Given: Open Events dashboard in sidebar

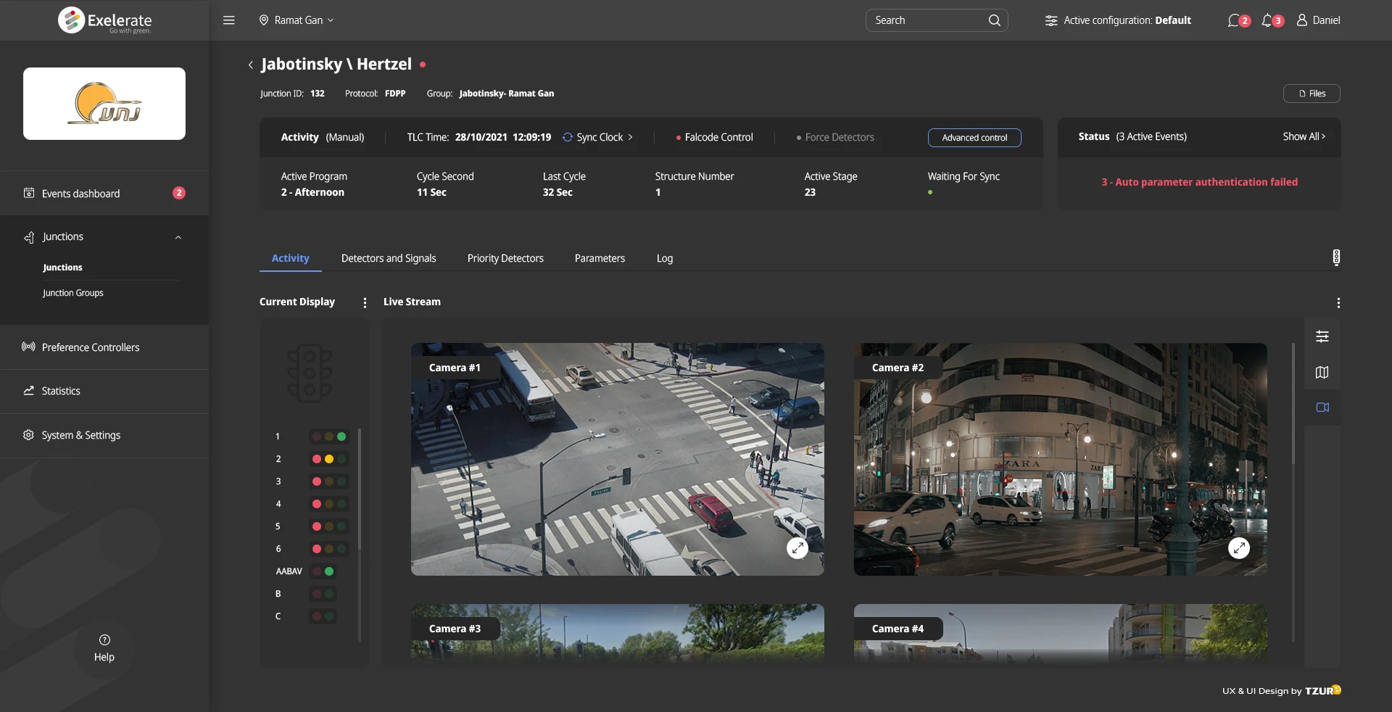Looking at the screenshot, I should [x=104, y=193].
